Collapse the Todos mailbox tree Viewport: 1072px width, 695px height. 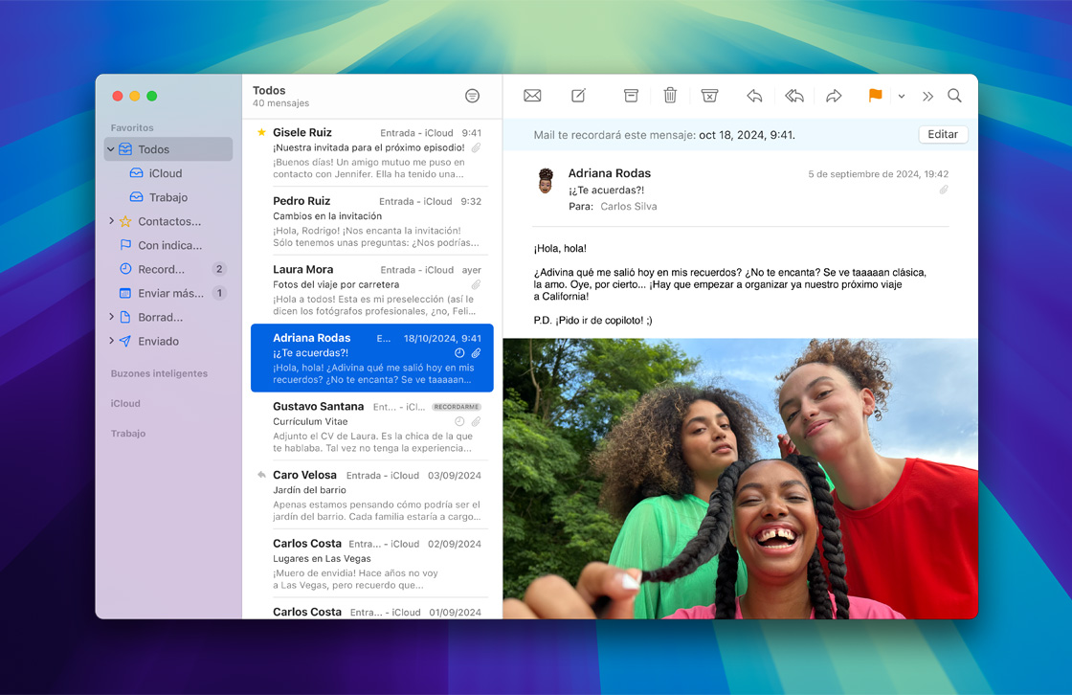(x=111, y=149)
